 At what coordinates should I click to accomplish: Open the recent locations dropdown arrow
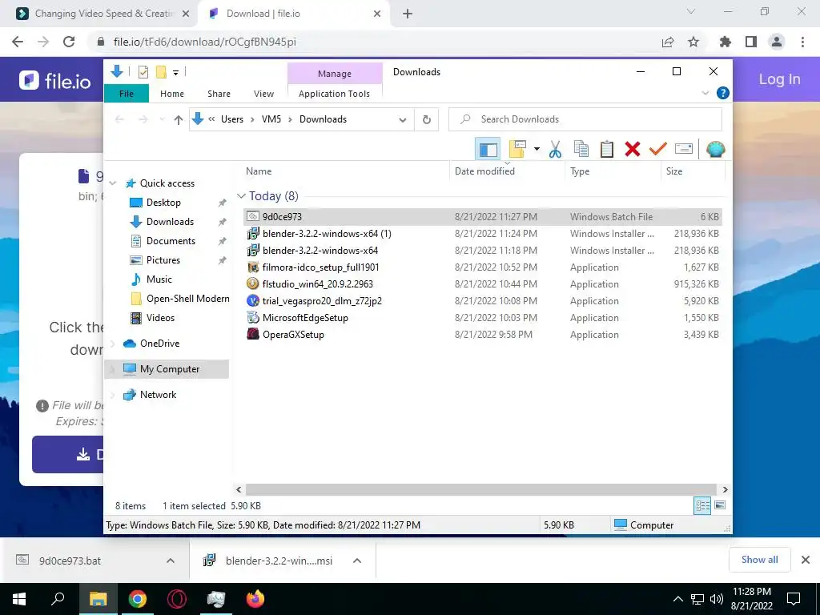[x=162, y=120]
